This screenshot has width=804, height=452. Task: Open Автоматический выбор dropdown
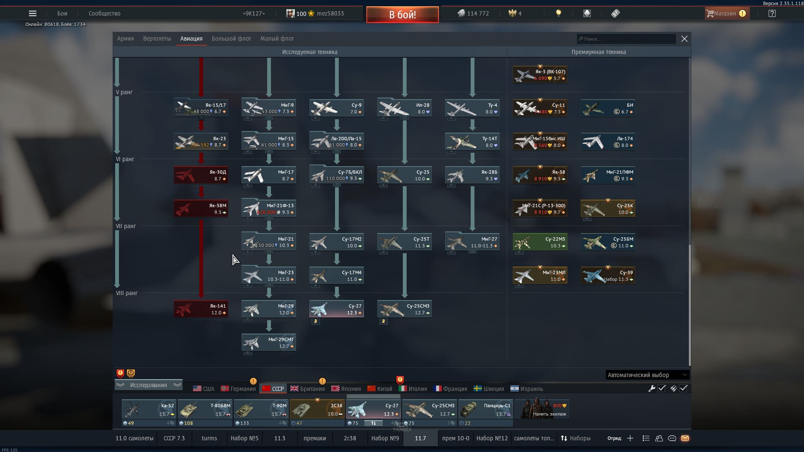pos(647,375)
